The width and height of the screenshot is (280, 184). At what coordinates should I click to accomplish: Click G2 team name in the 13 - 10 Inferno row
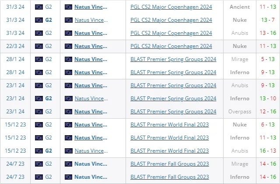pos(49,99)
